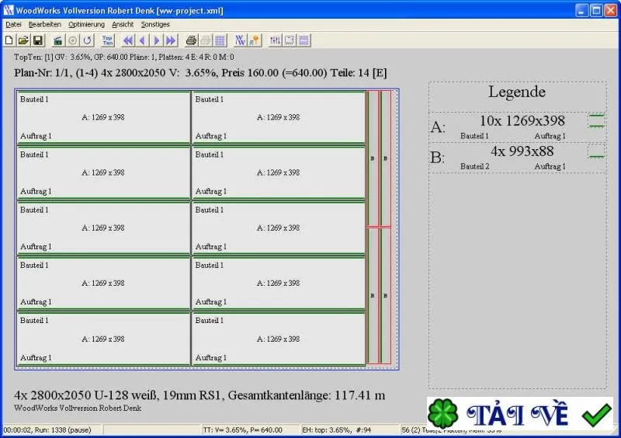Click the new file icon
Screen dimensions: 621x438
click(9, 40)
